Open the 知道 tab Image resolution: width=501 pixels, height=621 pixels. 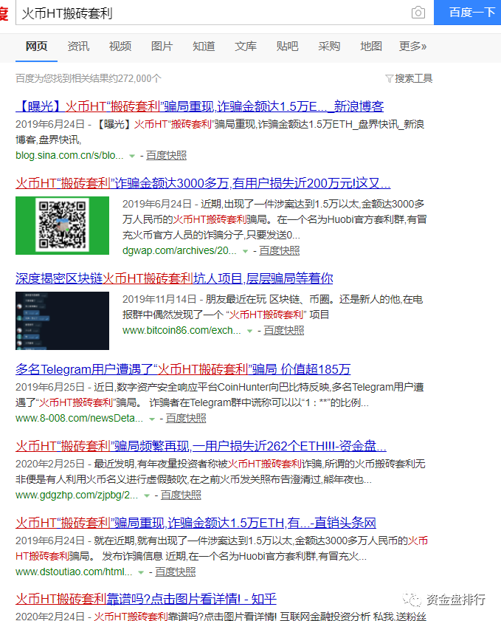click(x=204, y=47)
